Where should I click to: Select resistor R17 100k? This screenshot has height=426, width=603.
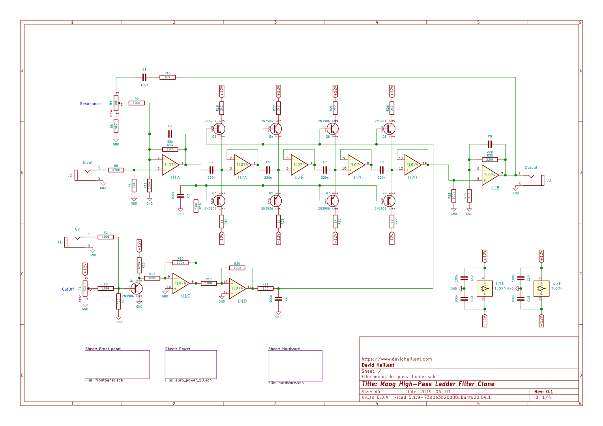click(x=209, y=283)
